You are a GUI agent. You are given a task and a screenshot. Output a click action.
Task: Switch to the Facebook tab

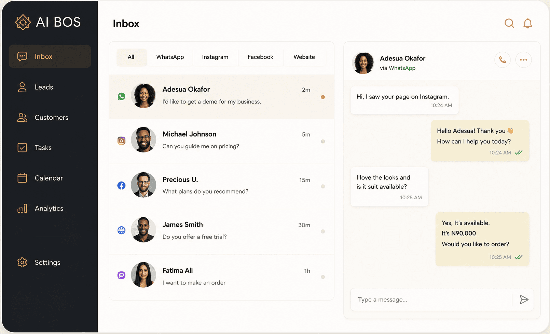(260, 57)
